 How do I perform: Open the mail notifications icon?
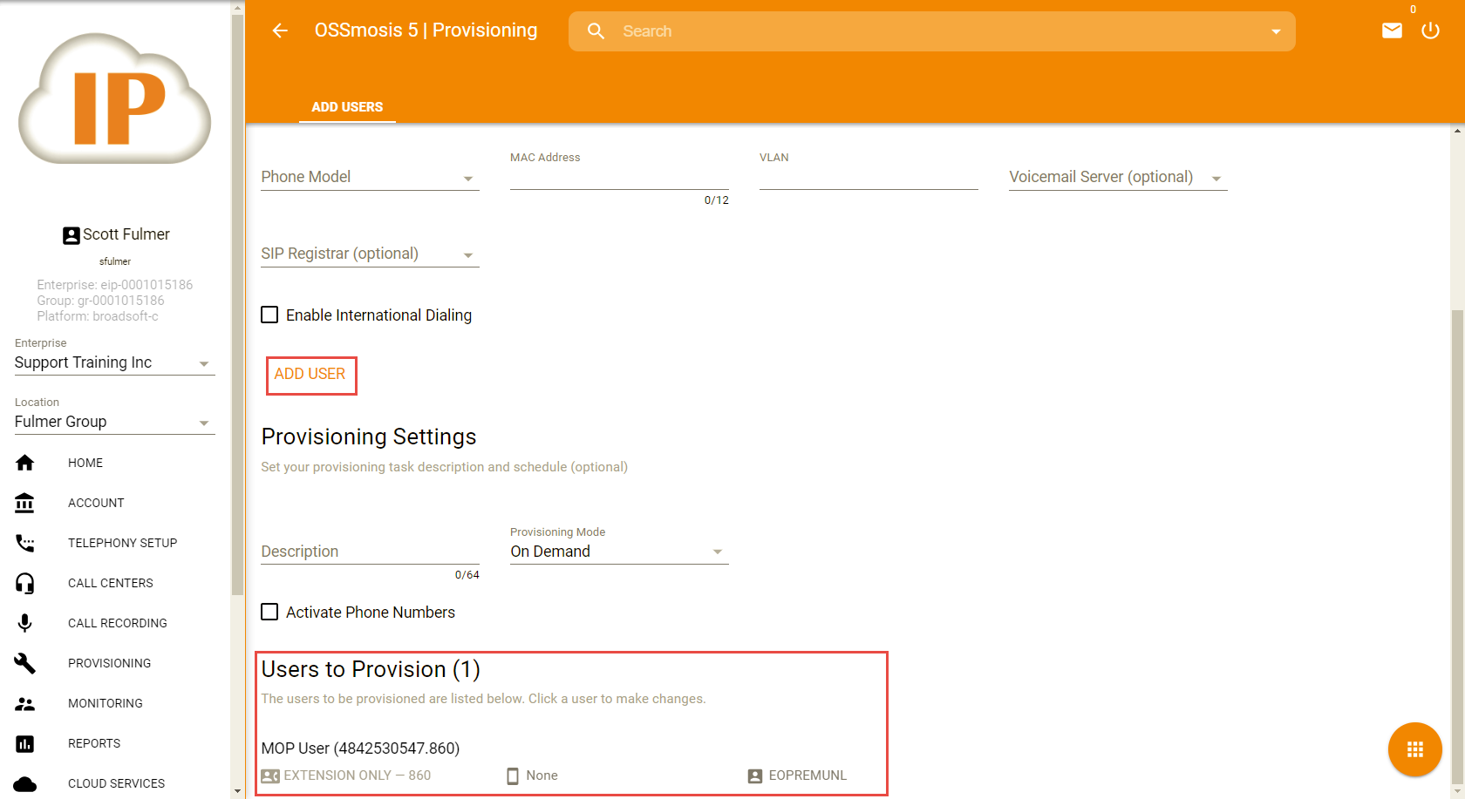tap(1392, 31)
